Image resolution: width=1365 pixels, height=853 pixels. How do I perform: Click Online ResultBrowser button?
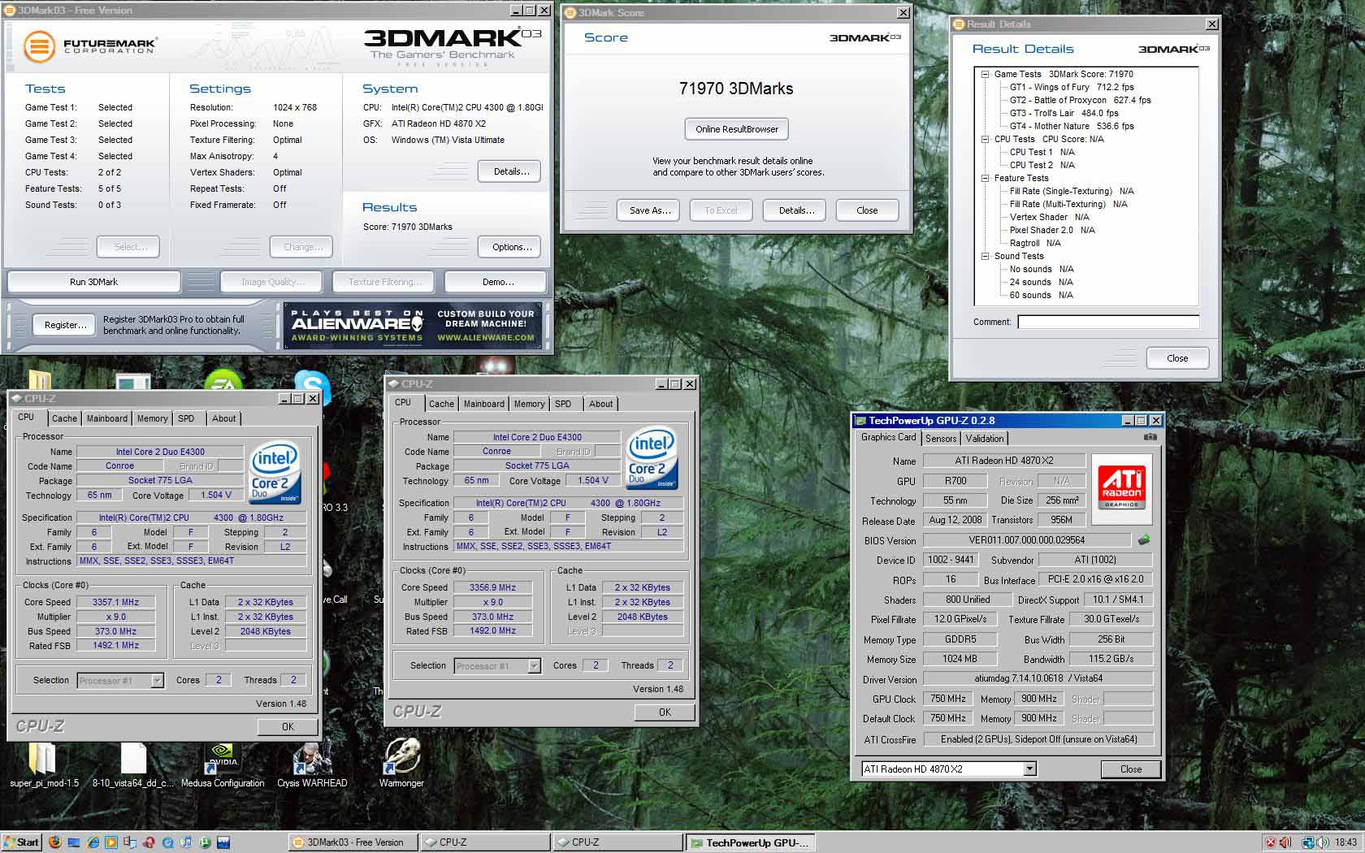[x=737, y=129]
